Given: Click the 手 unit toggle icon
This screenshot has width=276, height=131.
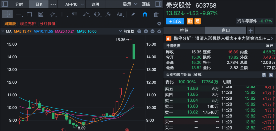Looking at the screenshot, I should [264, 75].
